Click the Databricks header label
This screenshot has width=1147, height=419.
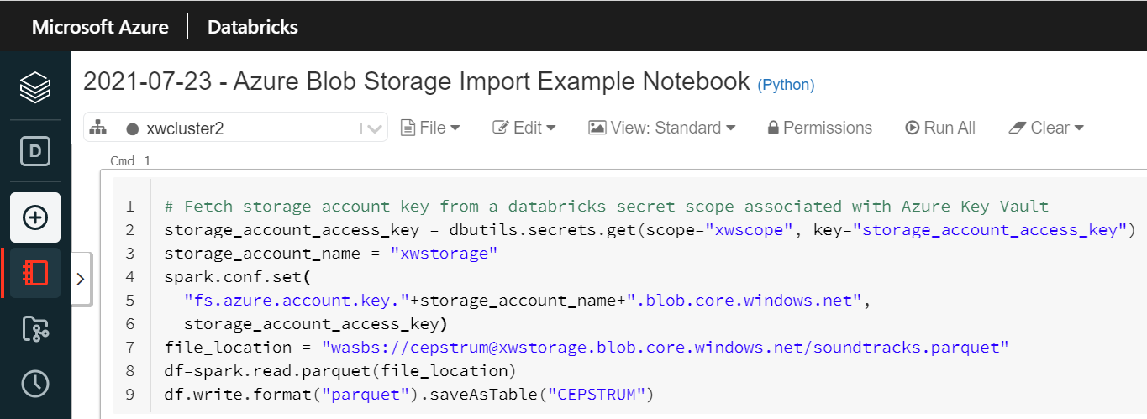(x=253, y=27)
